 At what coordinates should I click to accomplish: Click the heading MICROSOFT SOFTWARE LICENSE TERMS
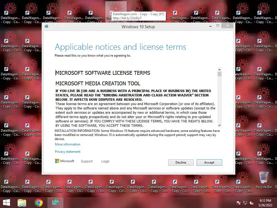pyautogui.click(x=103, y=73)
